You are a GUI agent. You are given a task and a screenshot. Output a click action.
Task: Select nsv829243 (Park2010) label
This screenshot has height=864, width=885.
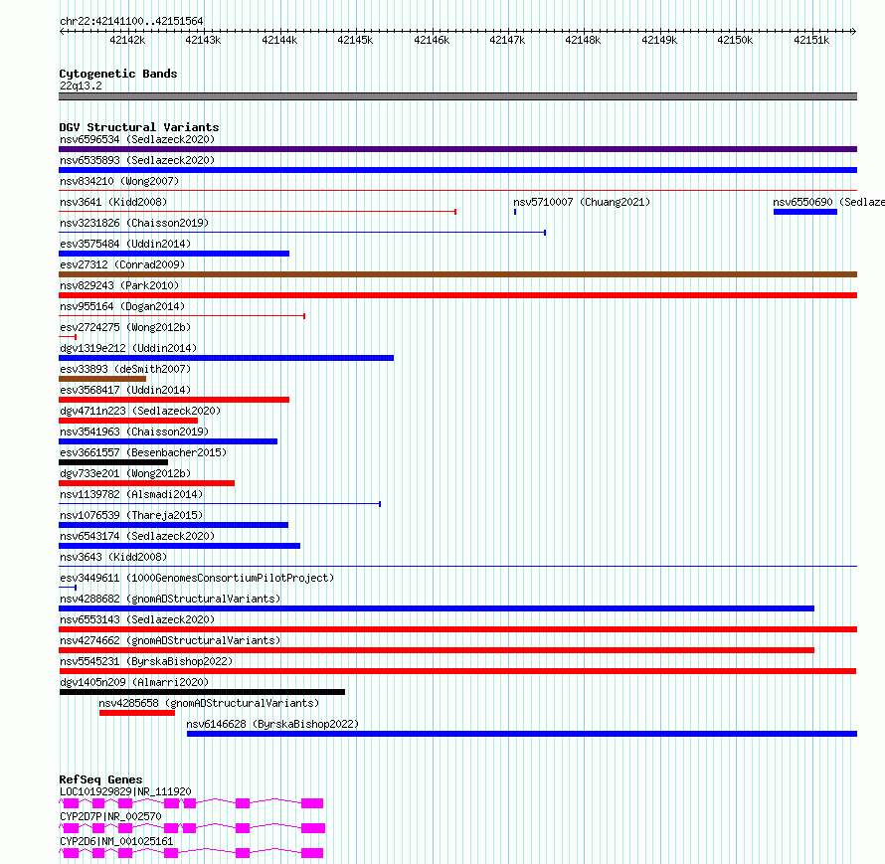click(119, 285)
